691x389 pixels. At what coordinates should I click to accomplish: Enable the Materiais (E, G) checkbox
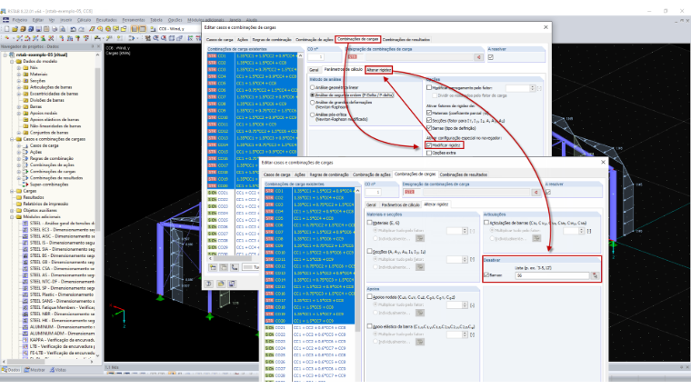click(x=370, y=223)
